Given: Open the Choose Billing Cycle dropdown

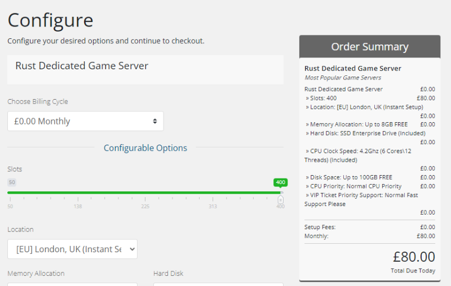Looking at the screenshot, I should (86, 121).
